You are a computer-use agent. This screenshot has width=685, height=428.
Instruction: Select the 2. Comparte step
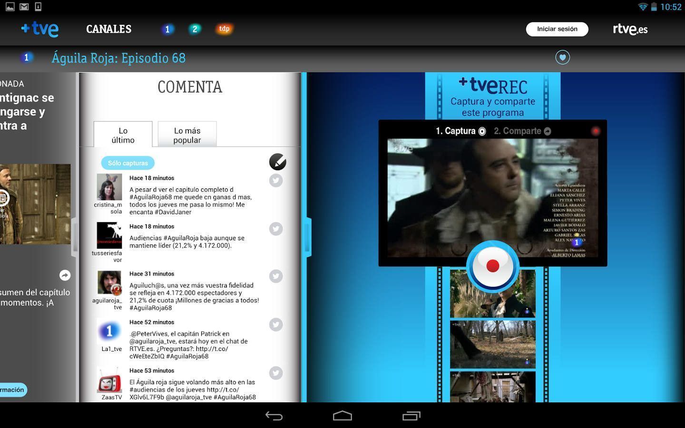522,131
